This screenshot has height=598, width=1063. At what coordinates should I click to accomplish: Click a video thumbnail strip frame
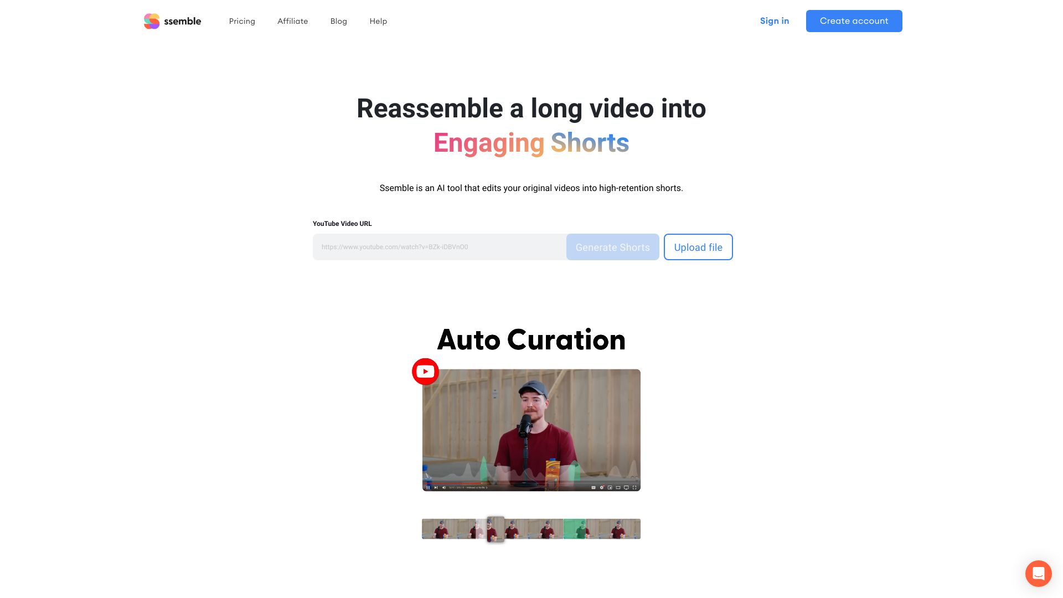(450, 529)
